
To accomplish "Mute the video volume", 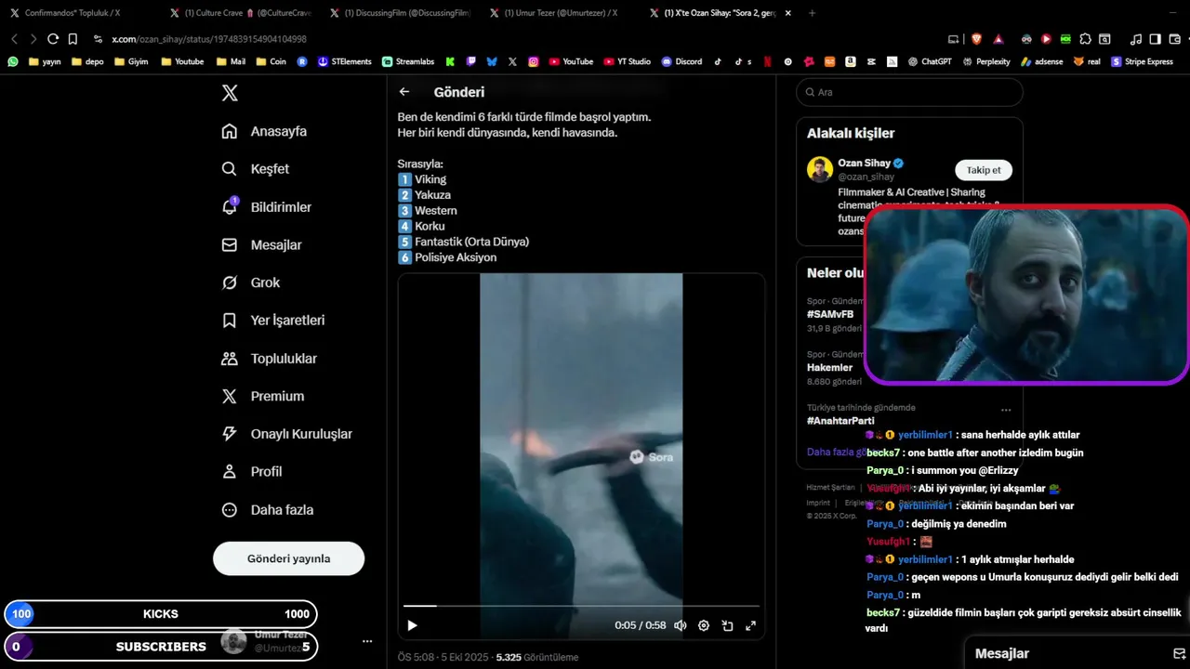I will click(x=681, y=625).
